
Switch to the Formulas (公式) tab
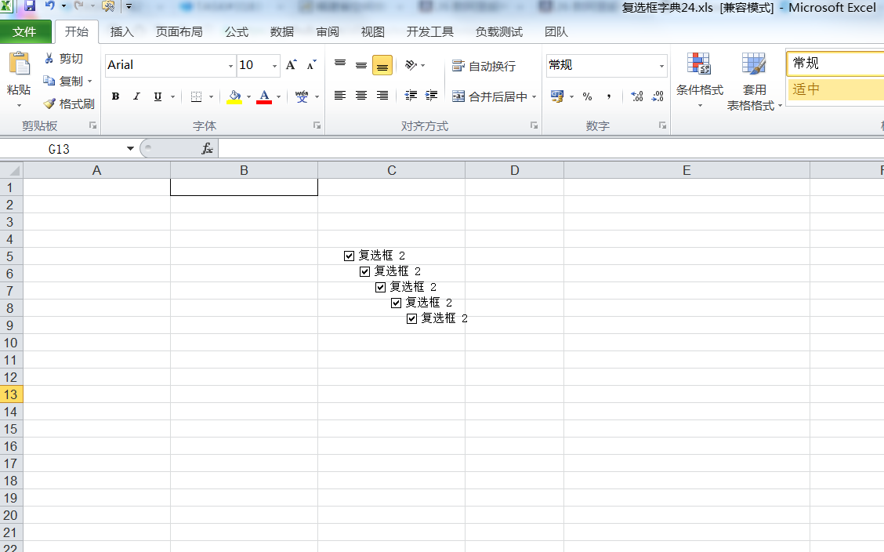[237, 32]
